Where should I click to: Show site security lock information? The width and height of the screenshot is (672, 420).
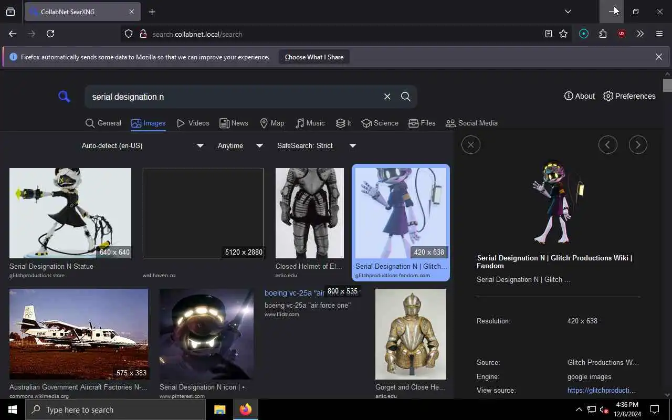tap(143, 34)
